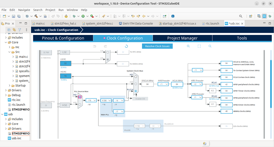274x147 pixels.
Task: Open the Project Manager tab
Action: pos(182,38)
